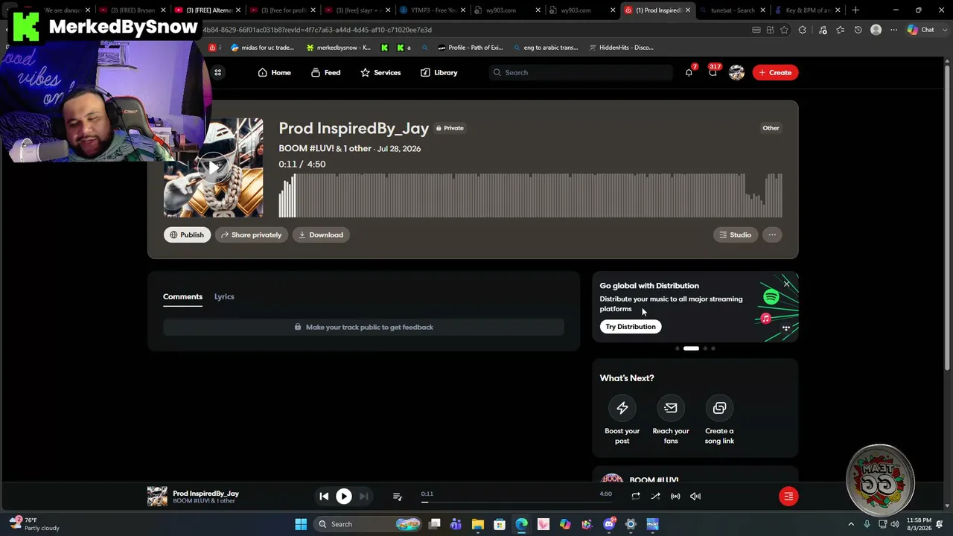Open the eng to arabic translate bookmark

tap(545, 48)
